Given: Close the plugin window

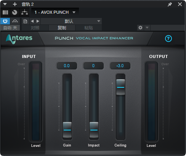Looking at the screenshot, I should click(180, 4).
